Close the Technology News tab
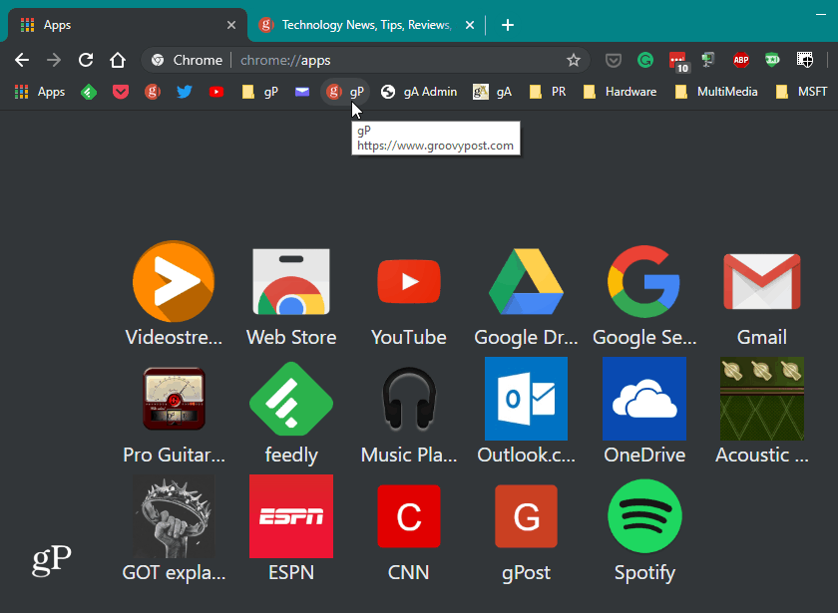The width and height of the screenshot is (838, 613). [x=470, y=25]
